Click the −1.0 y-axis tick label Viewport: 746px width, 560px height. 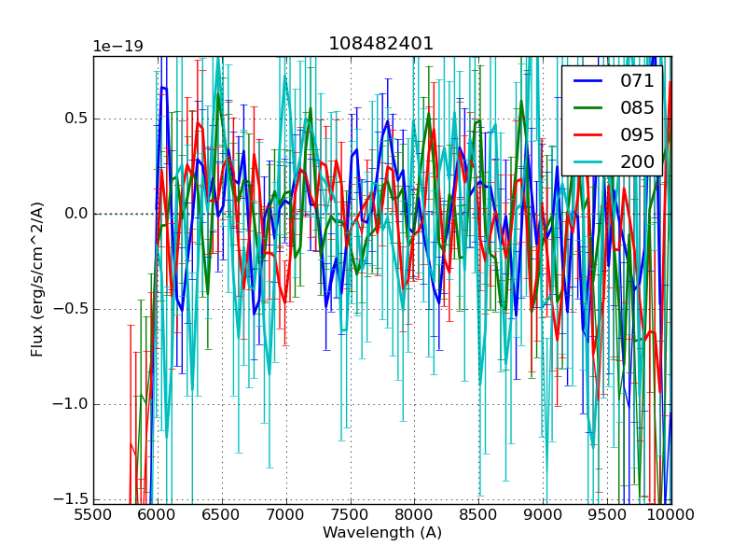71,404
